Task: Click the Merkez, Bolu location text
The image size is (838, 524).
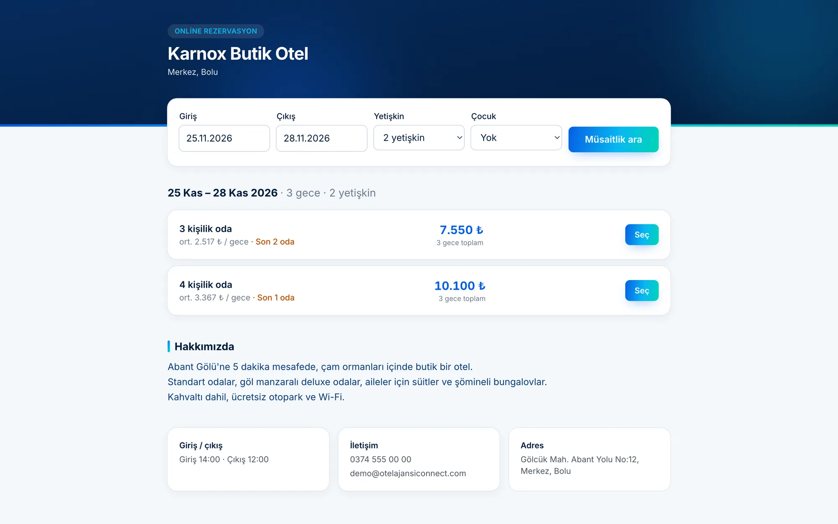Action: 193,72
